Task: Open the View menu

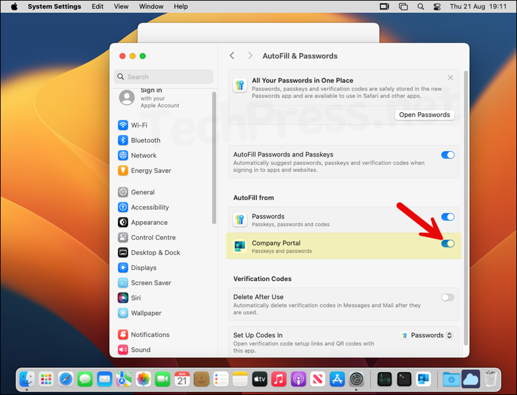Action: (x=121, y=6)
